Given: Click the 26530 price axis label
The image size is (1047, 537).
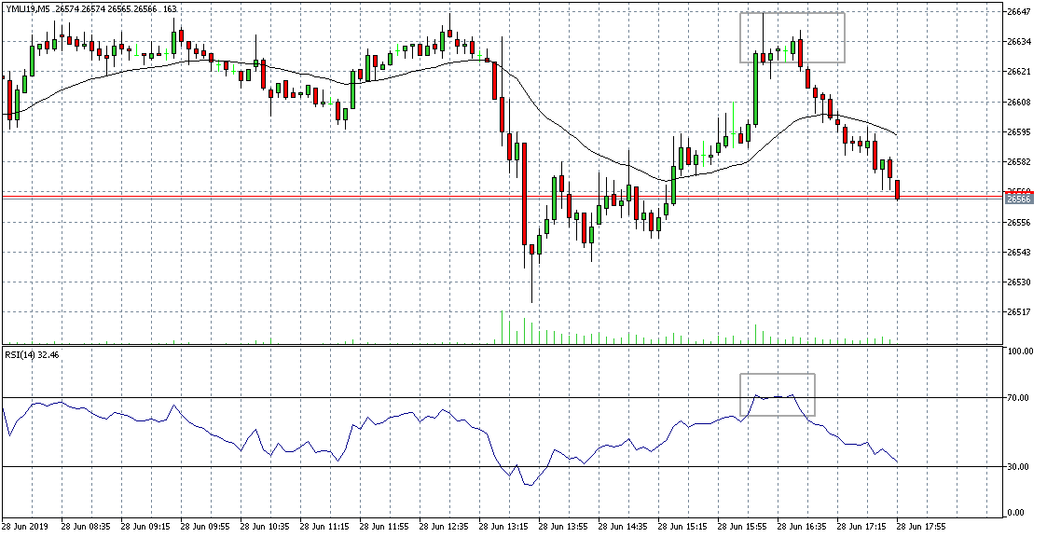Looking at the screenshot, I should tap(1019, 282).
